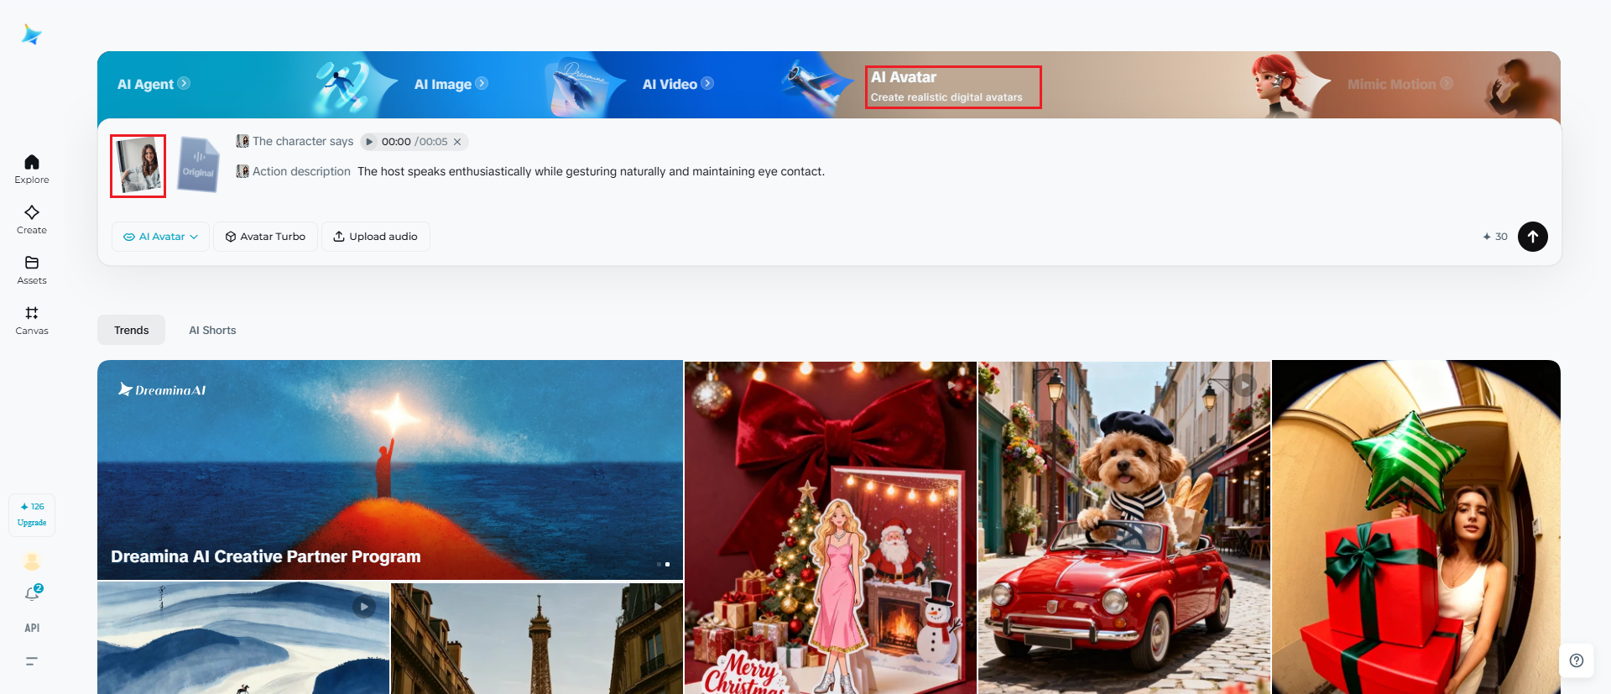The width and height of the screenshot is (1611, 694).
Task: Play the character speech audio clip
Action: 369,142
